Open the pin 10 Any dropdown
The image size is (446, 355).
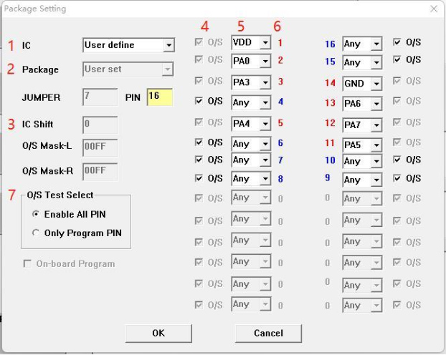click(362, 161)
